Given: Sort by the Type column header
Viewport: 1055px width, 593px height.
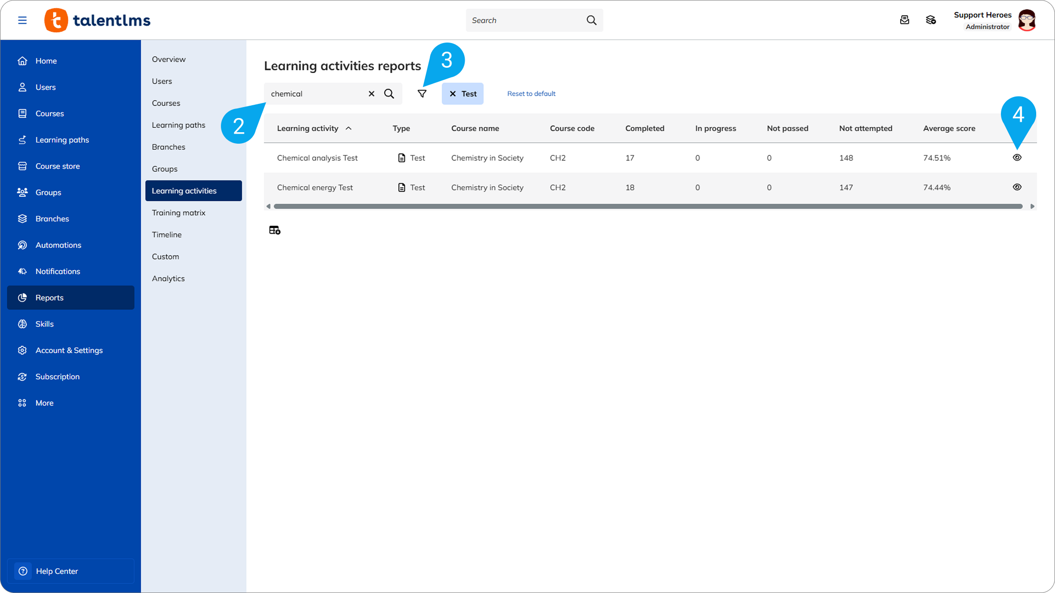Looking at the screenshot, I should 401,129.
